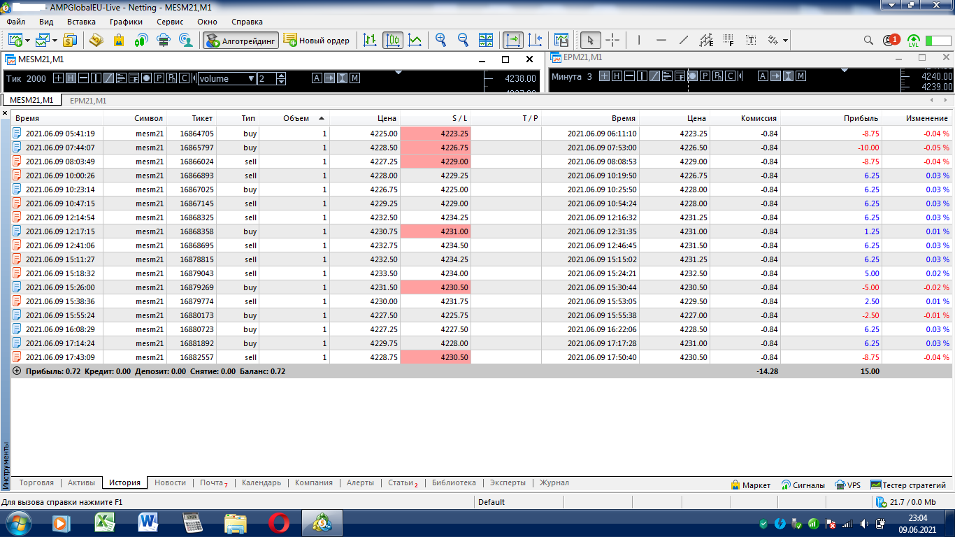Open the toolbar search magnifier
Viewport: 955px width, 537px height.
coord(868,40)
